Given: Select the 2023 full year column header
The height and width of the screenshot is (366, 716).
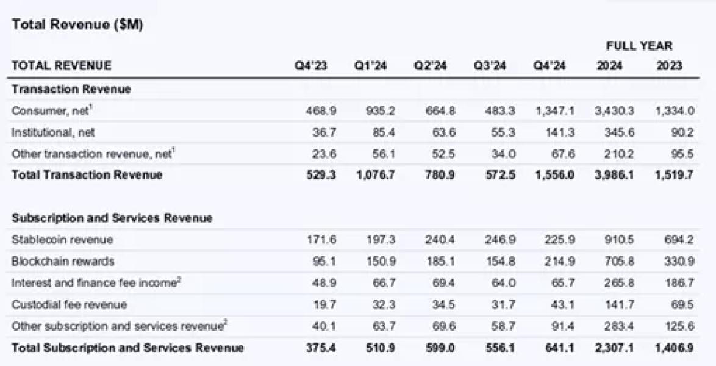Looking at the screenshot, I should click(x=669, y=66).
